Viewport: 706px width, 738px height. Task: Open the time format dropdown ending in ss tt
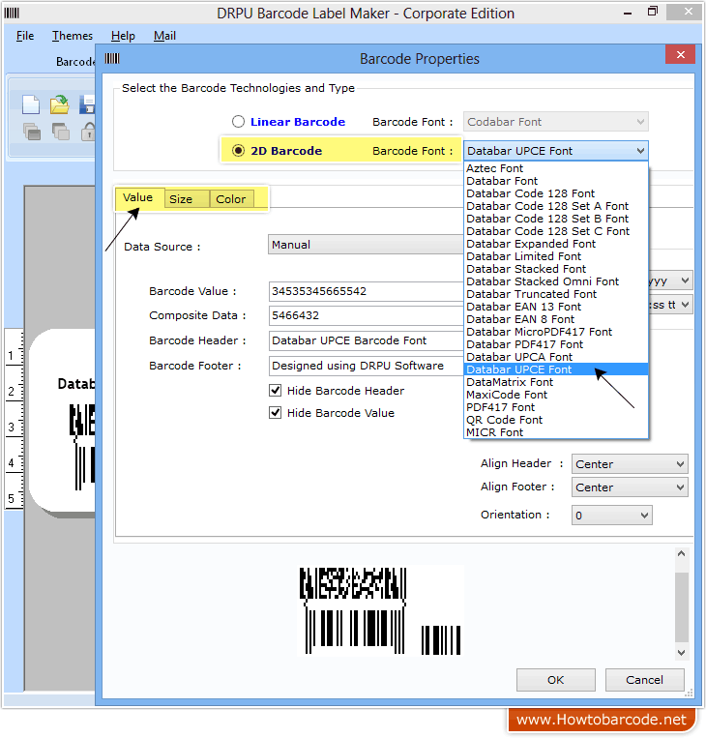click(671, 305)
